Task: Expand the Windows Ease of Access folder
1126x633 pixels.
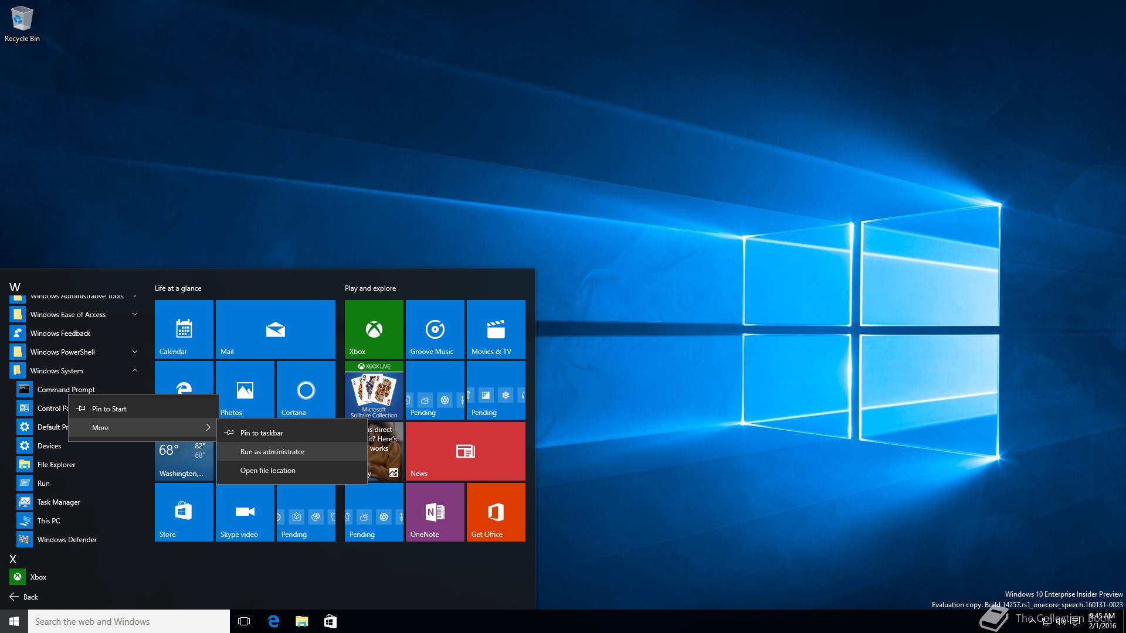Action: [75, 314]
